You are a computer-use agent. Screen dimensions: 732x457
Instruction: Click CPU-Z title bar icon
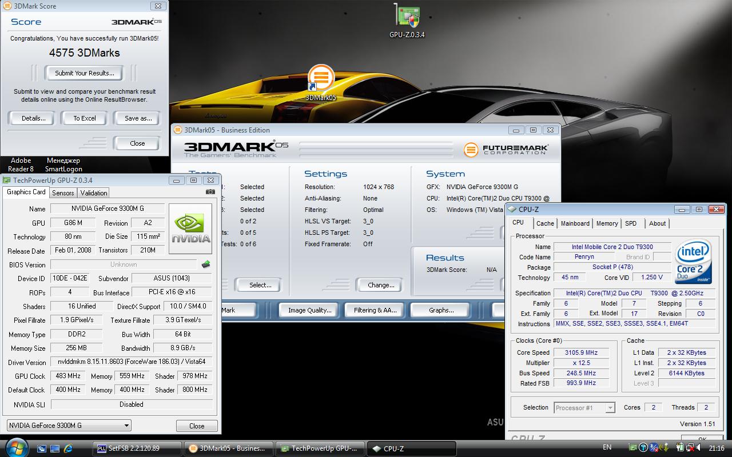click(x=512, y=210)
